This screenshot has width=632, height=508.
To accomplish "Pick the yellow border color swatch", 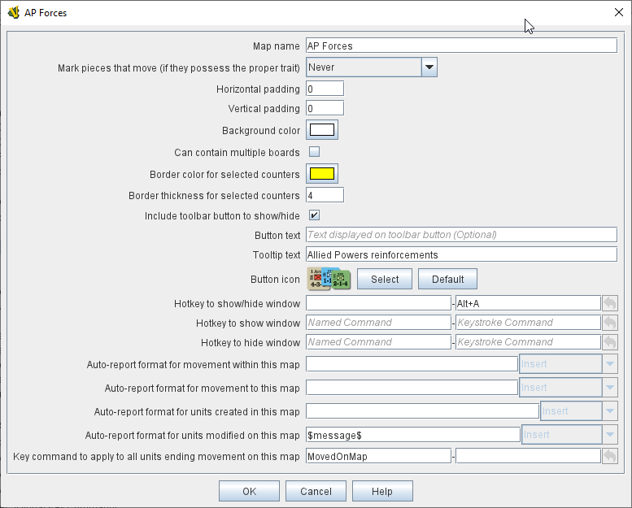I will (322, 174).
